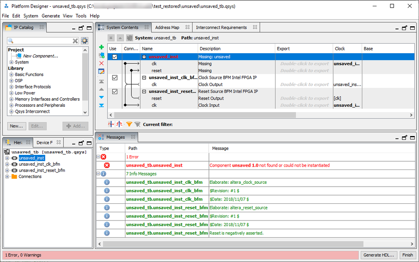Collapse the 1 Error message group
419x262 pixels.
[99, 157]
